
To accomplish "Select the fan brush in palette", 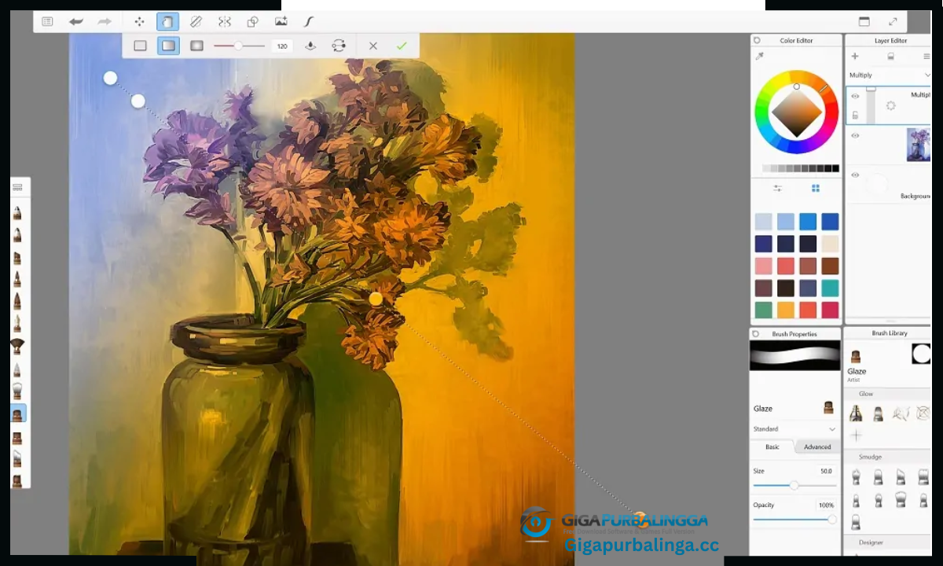I will (x=17, y=346).
